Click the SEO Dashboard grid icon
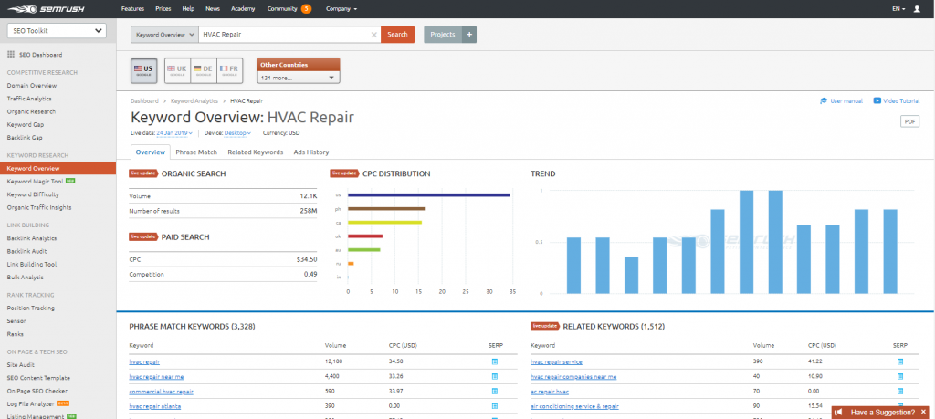 (11, 54)
